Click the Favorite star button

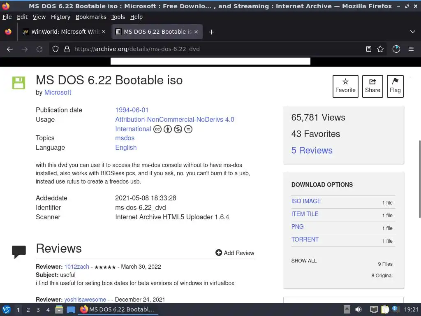345,86
